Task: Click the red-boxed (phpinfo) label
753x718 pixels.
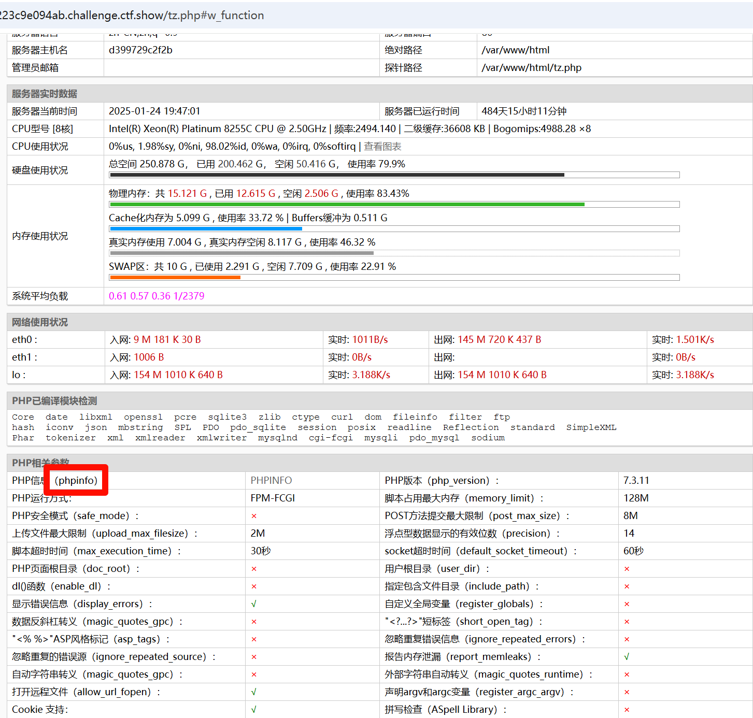Action: tap(76, 480)
